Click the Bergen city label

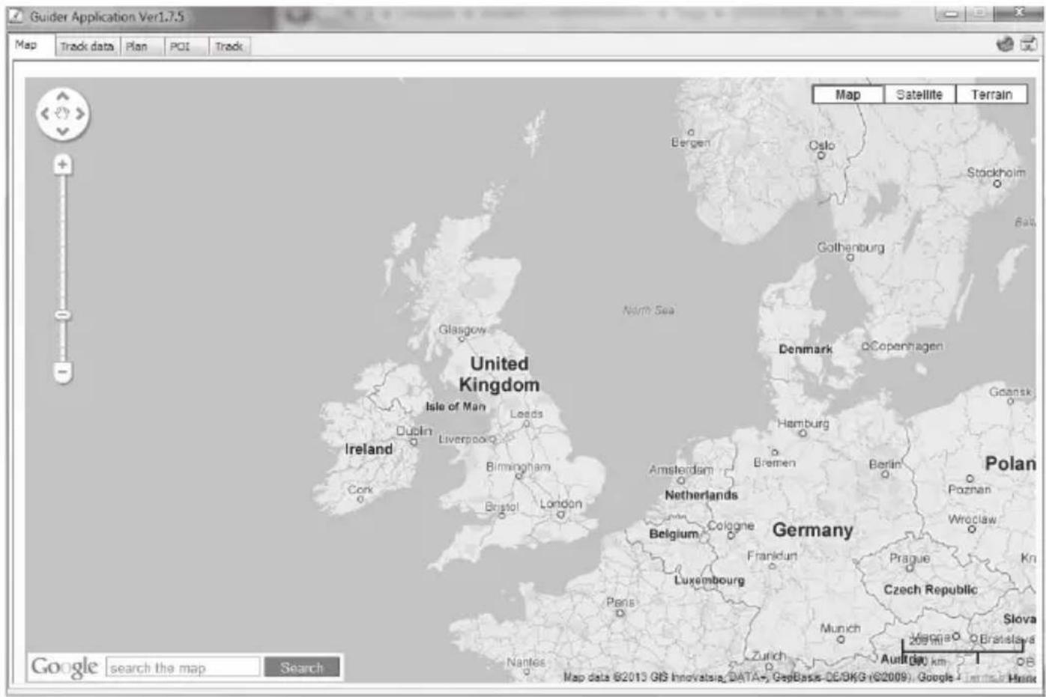coord(691,142)
